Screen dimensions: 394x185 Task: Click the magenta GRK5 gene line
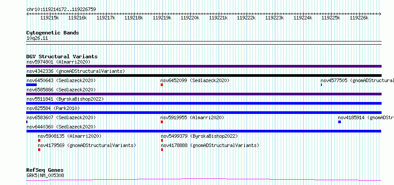point(204,180)
